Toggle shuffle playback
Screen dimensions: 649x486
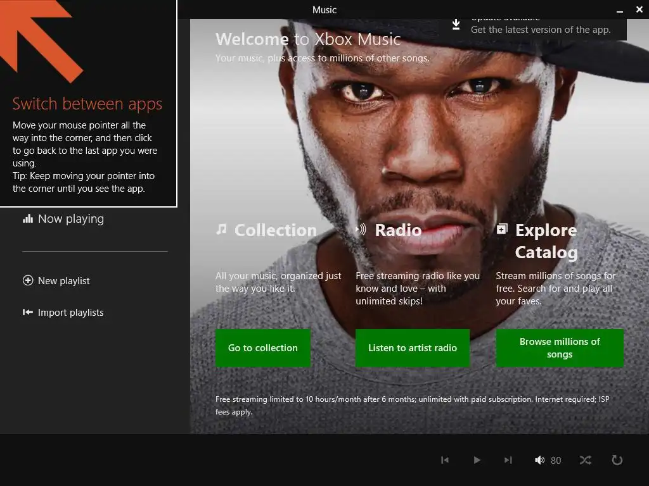point(586,460)
